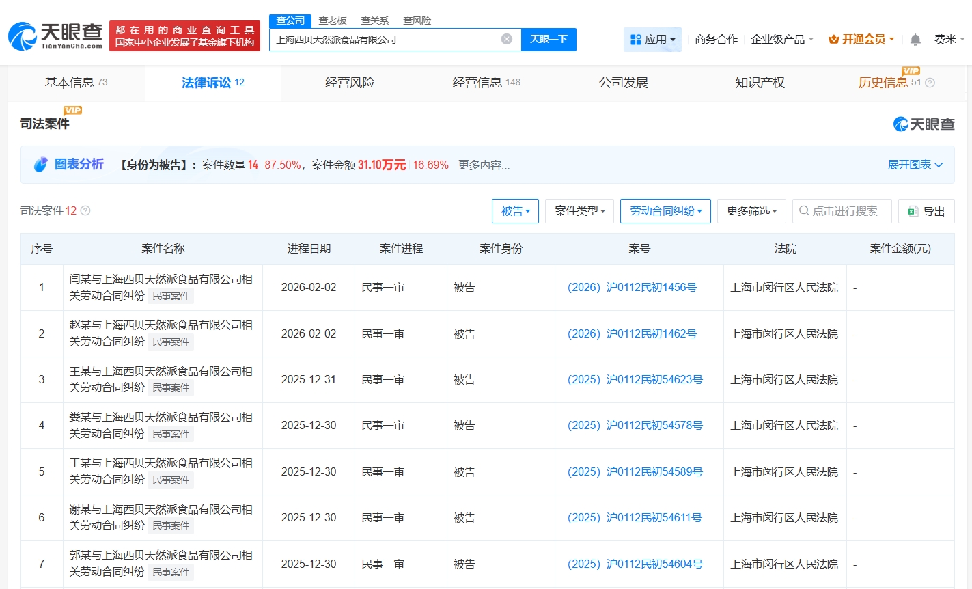Image resolution: width=972 pixels, height=589 pixels.
Task: Open case (2026)沪0112民初1456号 link
Action: pos(632,288)
